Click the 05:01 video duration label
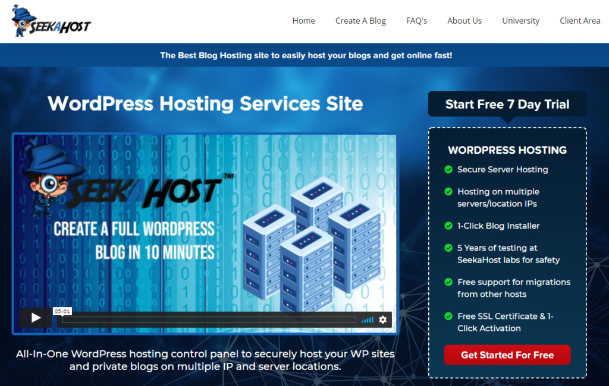609x386 pixels. [x=62, y=311]
